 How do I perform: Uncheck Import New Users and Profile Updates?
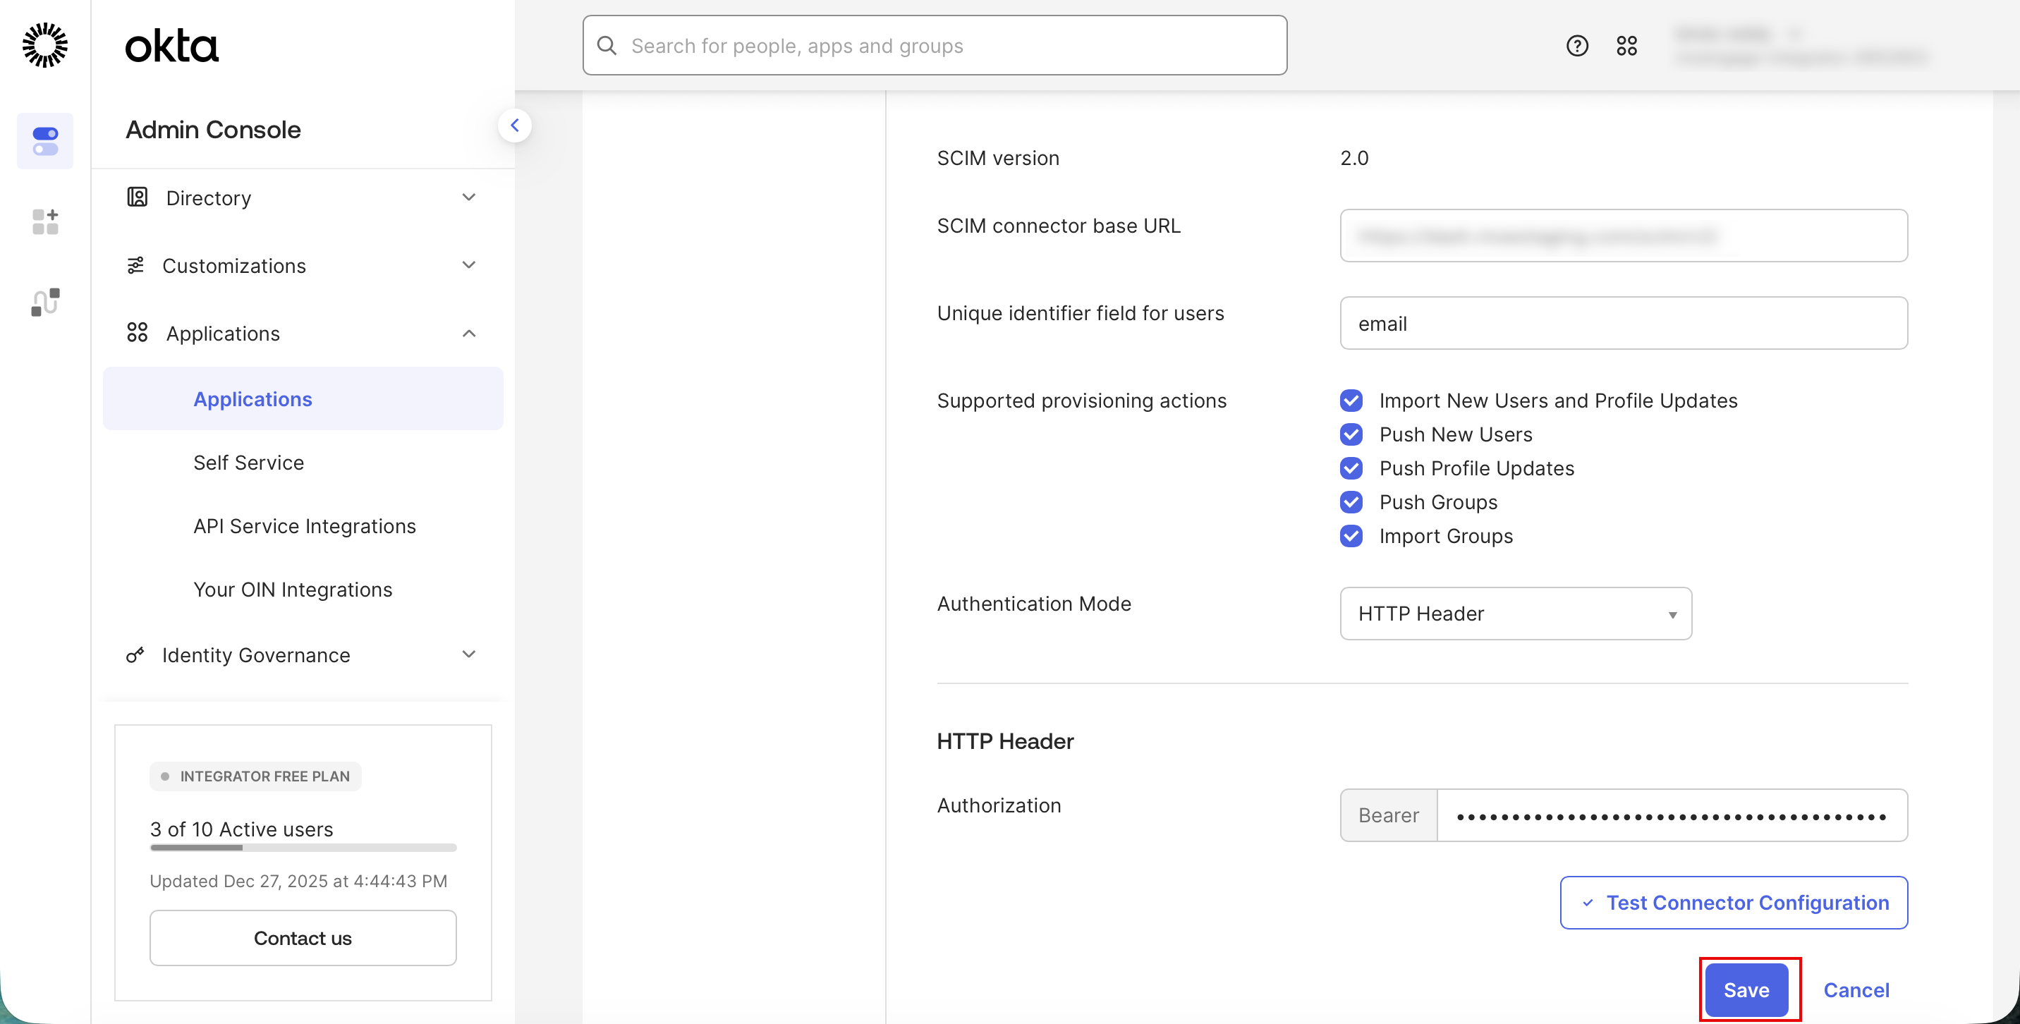point(1351,401)
